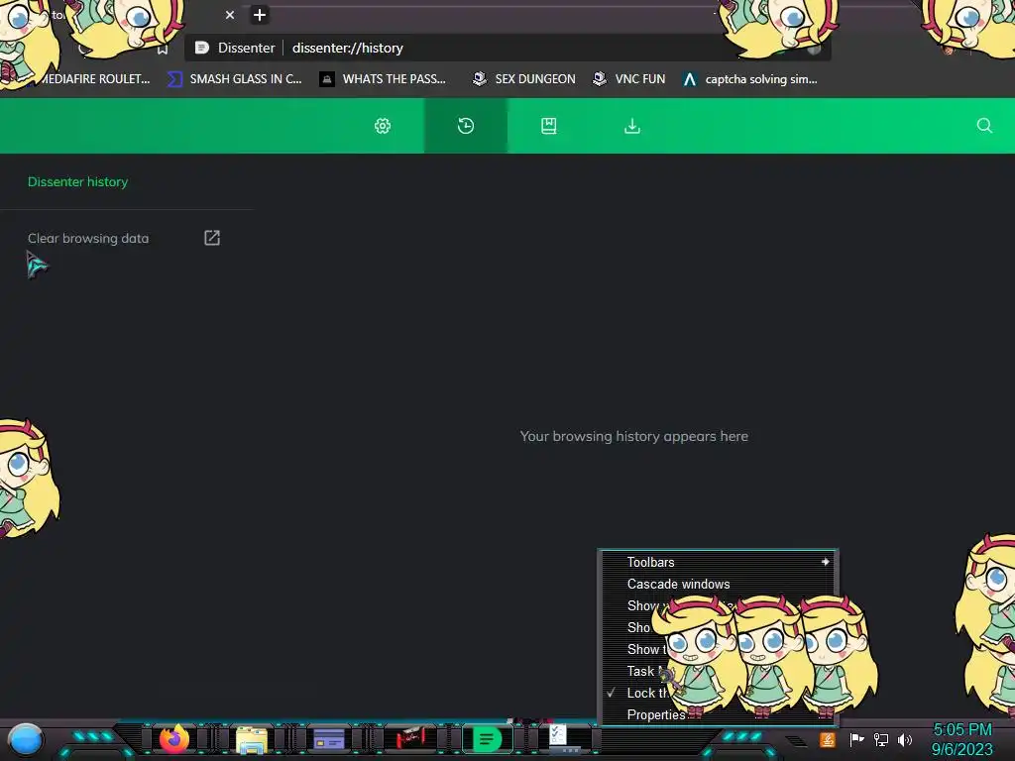Expand the Toolbars submenu arrow
Screen dimensions: 1015x761
pyautogui.click(x=826, y=562)
